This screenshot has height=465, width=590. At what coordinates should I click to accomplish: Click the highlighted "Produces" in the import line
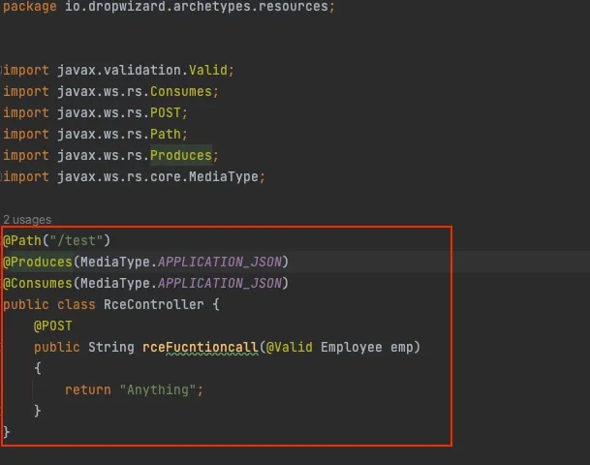click(181, 155)
